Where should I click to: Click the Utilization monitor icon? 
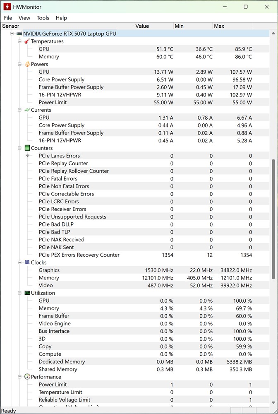tap(27, 293)
